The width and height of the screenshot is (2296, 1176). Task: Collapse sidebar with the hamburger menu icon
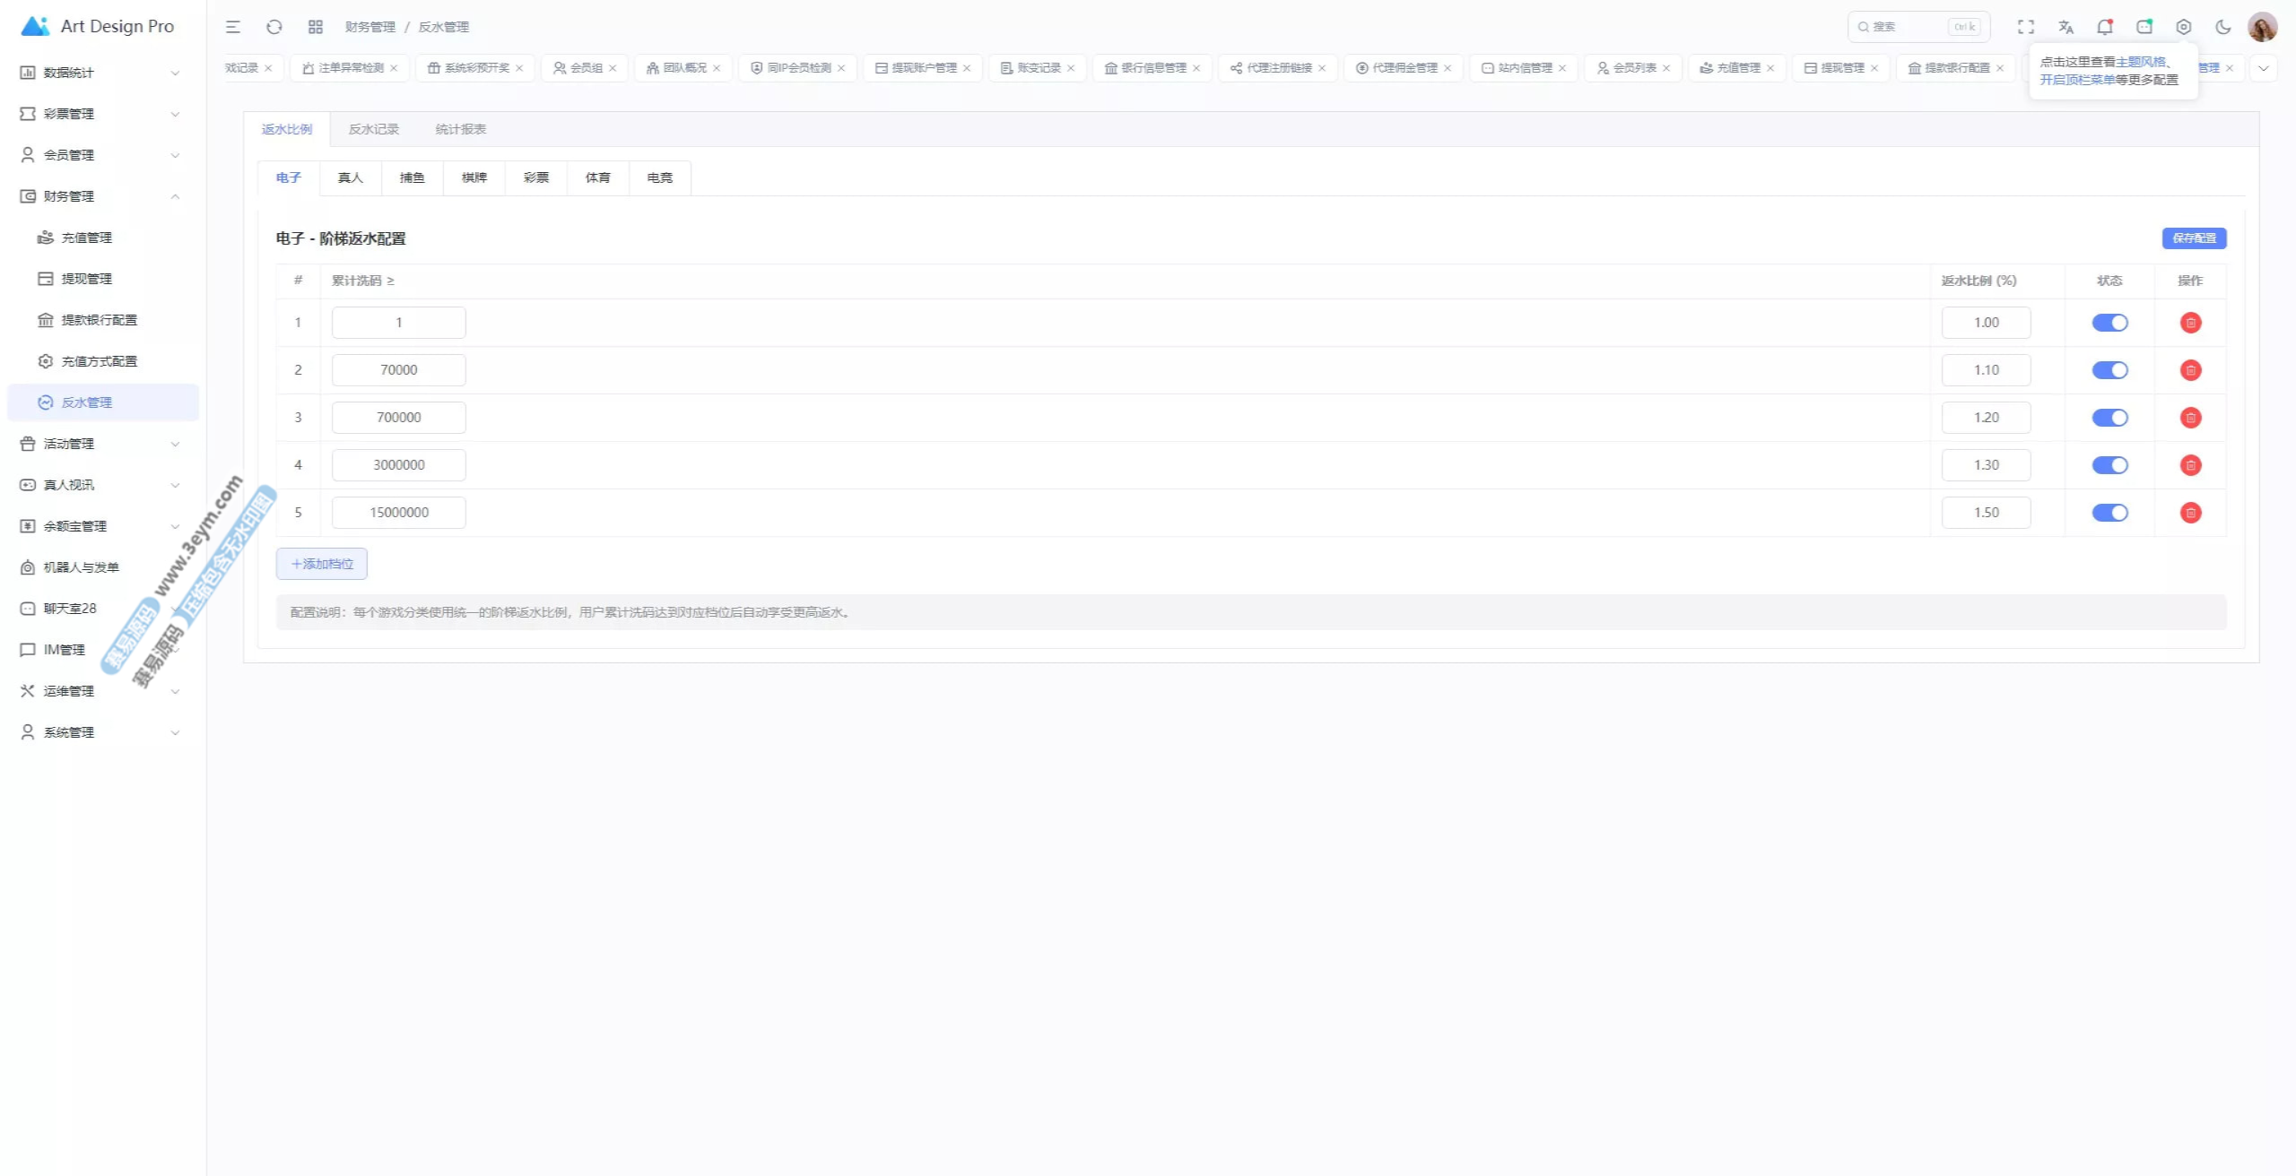click(233, 27)
